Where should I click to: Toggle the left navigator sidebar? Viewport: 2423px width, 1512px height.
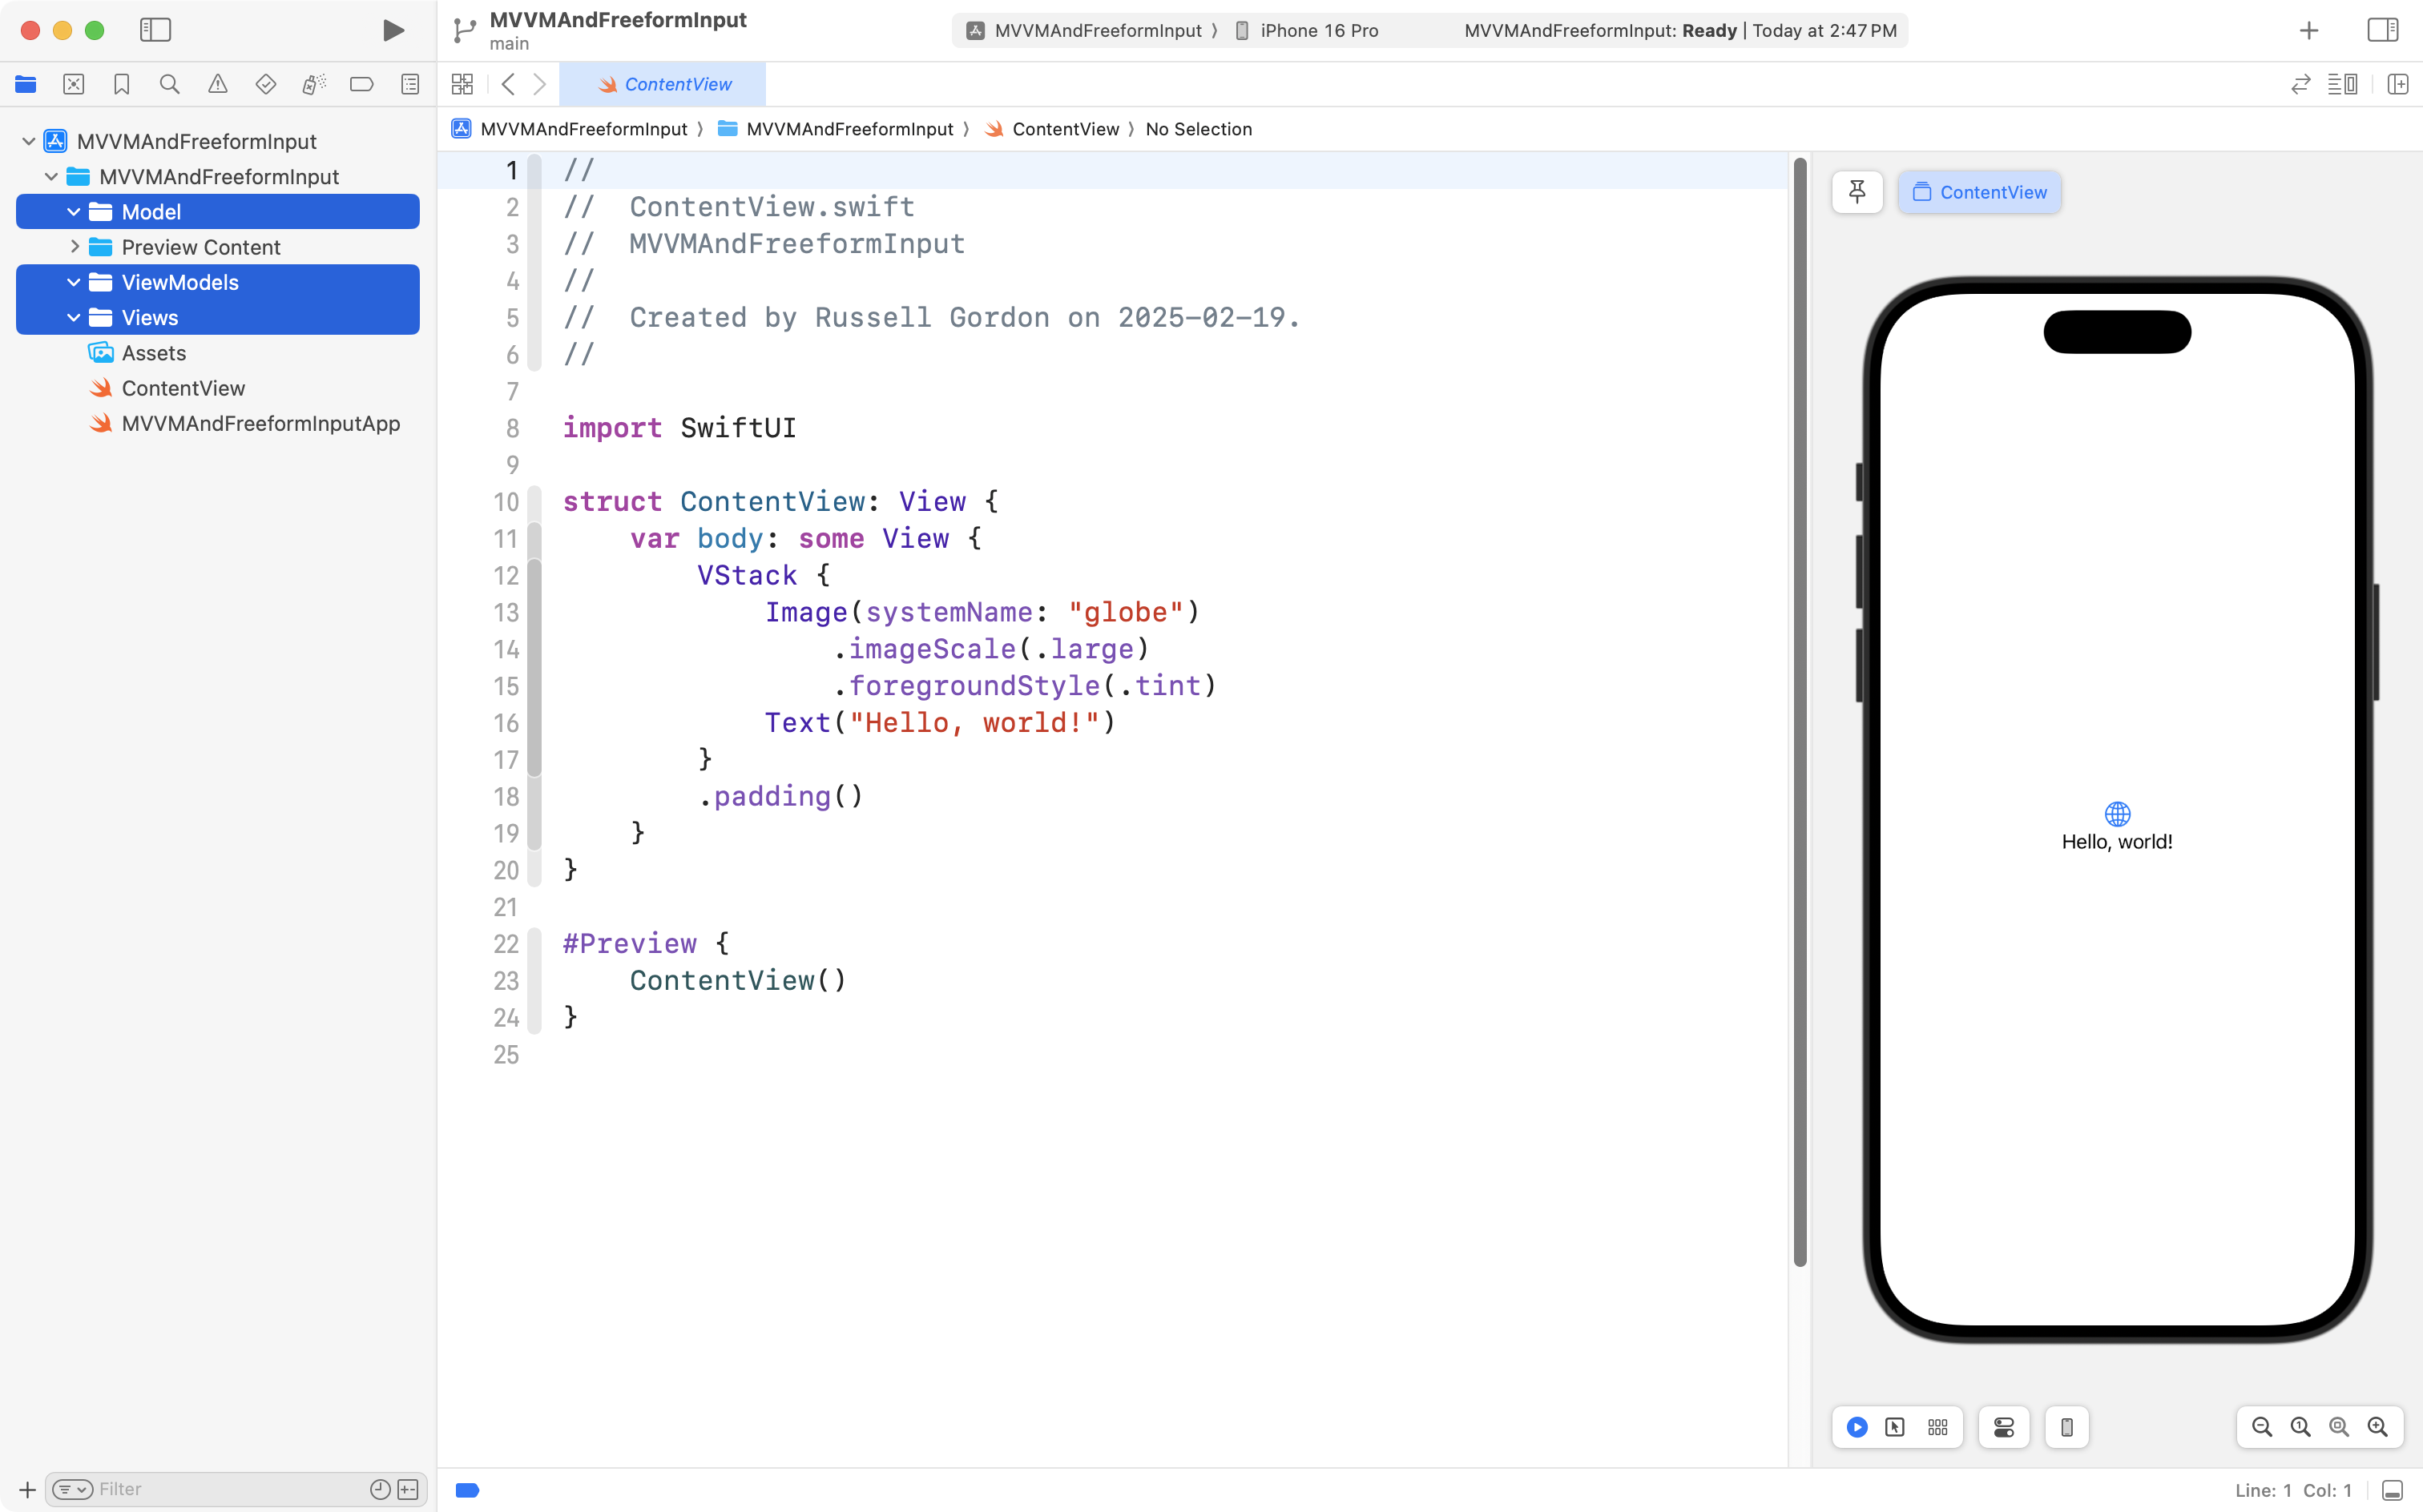click(x=155, y=30)
